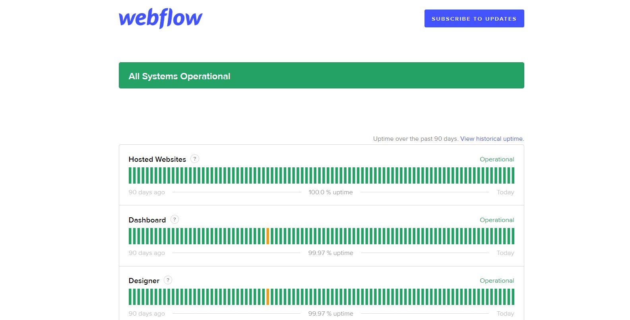Click the last green bar in Hosted Websites
The width and height of the screenshot is (630, 320).
[513, 175]
